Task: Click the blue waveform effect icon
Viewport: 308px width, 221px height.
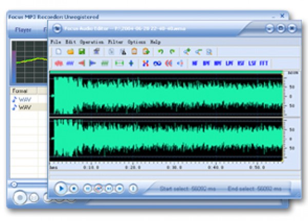Action: tap(70, 63)
